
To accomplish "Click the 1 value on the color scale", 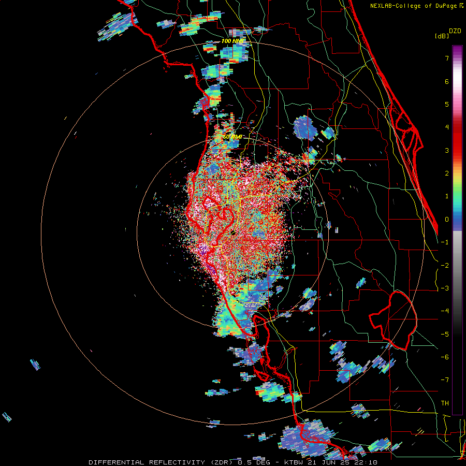I will [447, 196].
